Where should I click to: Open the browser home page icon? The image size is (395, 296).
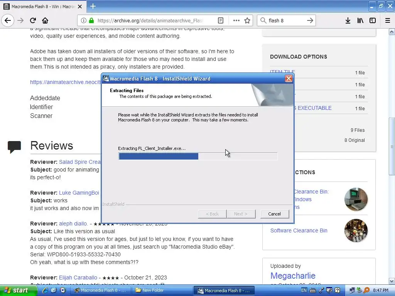click(45, 20)
